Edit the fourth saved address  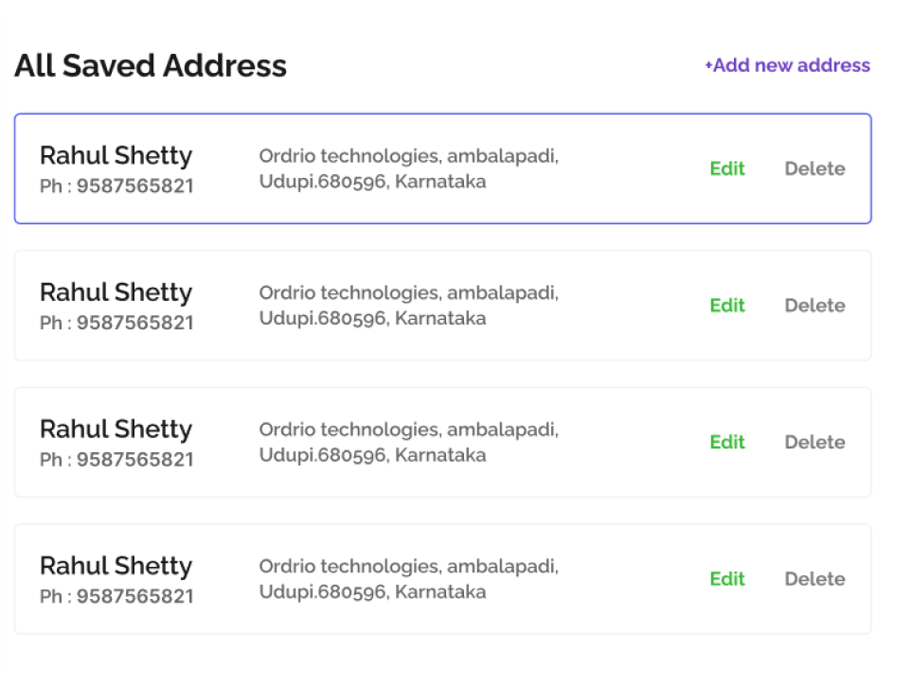coord(727,578)
